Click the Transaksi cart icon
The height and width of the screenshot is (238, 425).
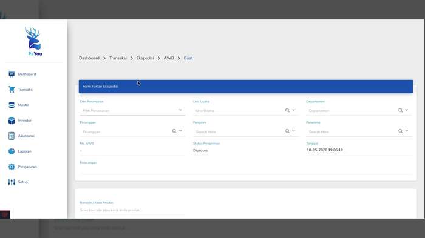(12, 89)
